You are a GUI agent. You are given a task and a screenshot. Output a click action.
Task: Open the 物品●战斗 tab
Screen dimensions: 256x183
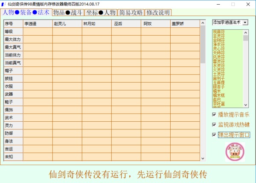pos(68,13)
